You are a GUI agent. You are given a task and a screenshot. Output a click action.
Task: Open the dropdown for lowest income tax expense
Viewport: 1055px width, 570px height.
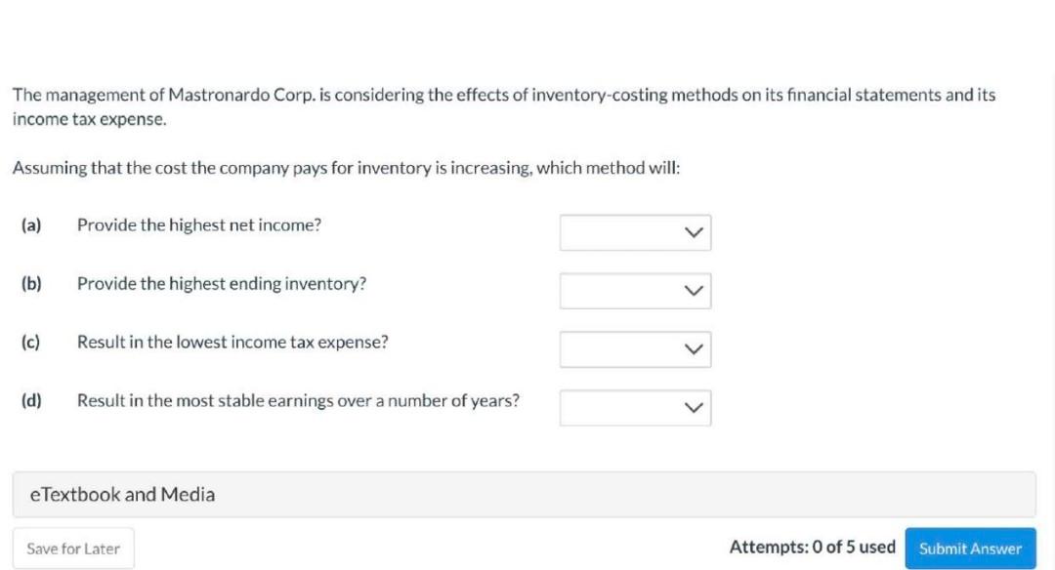click(x=635, y=348)
